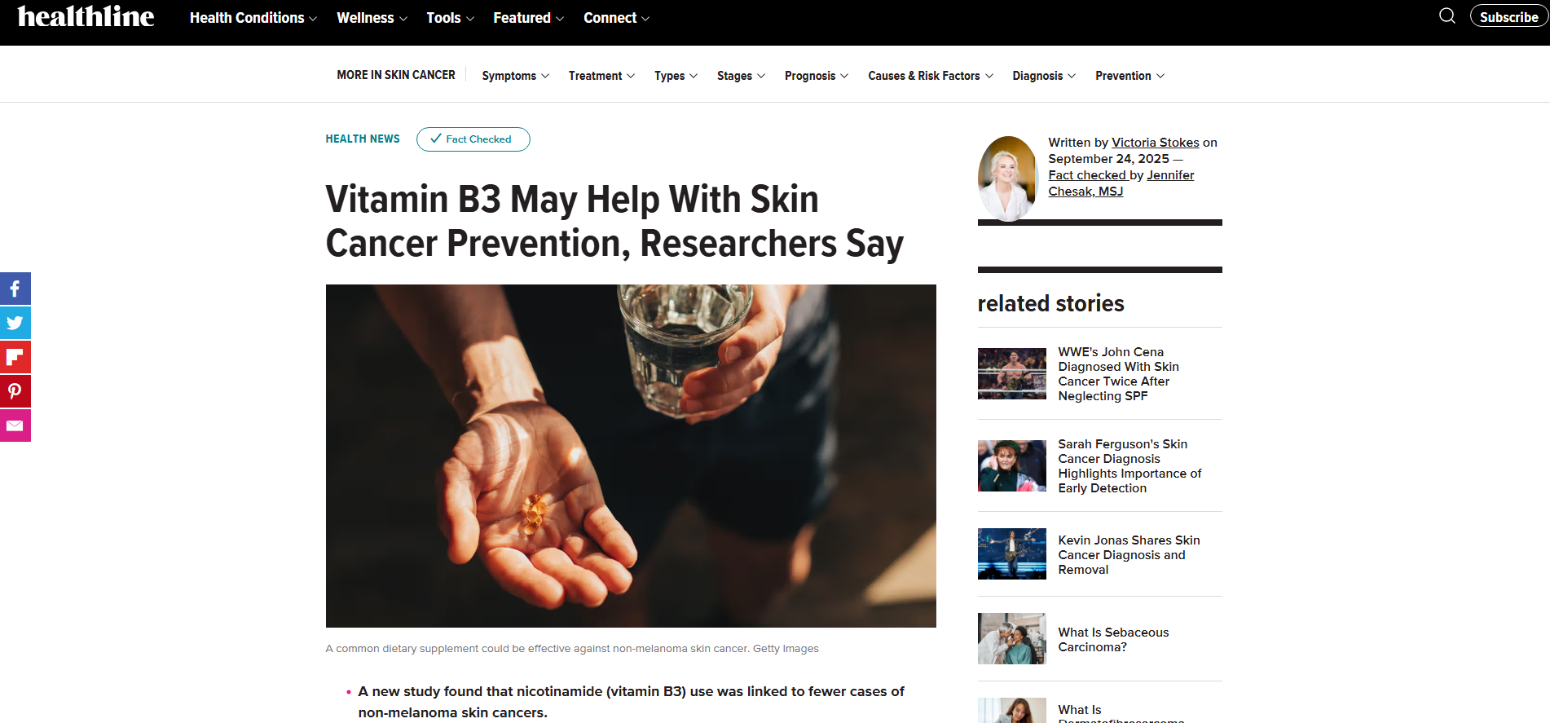Share article via Flipboard icon
The image size is (1550, 723).
point(15,357)
